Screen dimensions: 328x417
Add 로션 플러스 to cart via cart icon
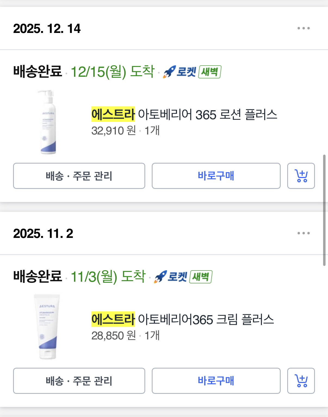click(301, 176)
